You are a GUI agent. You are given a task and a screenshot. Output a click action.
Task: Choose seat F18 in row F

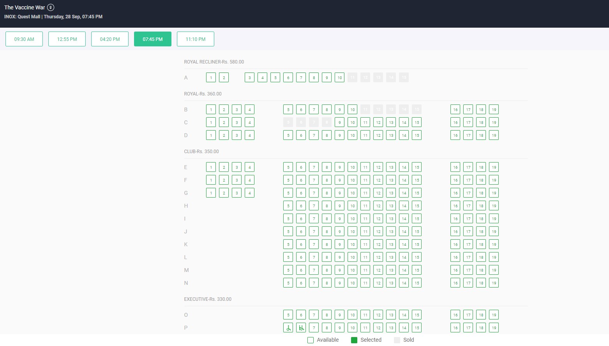[481, 180]
